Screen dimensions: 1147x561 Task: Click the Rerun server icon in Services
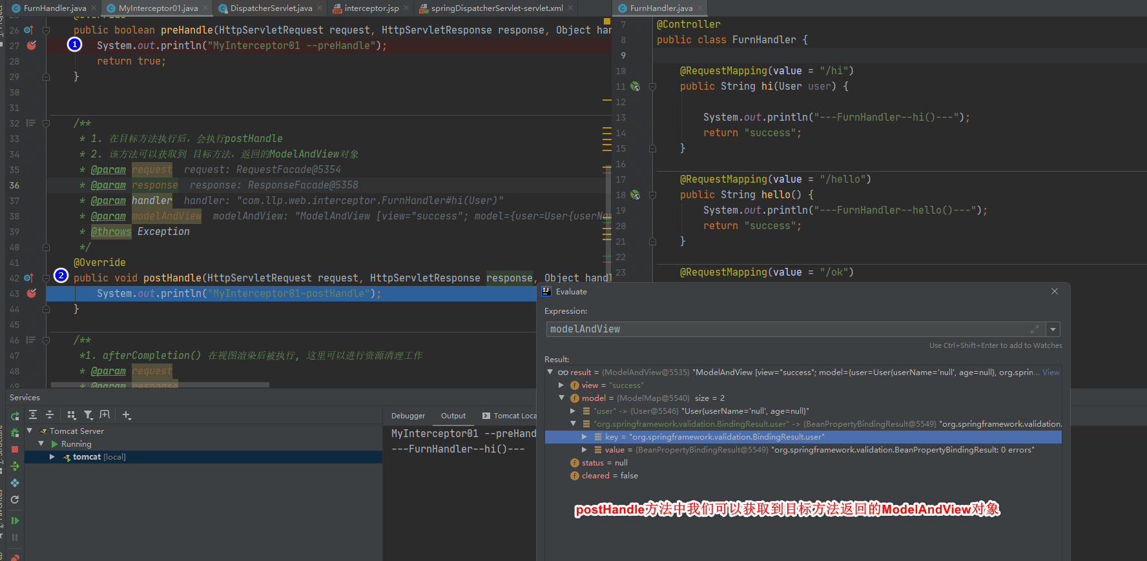[x=15, y=416]
